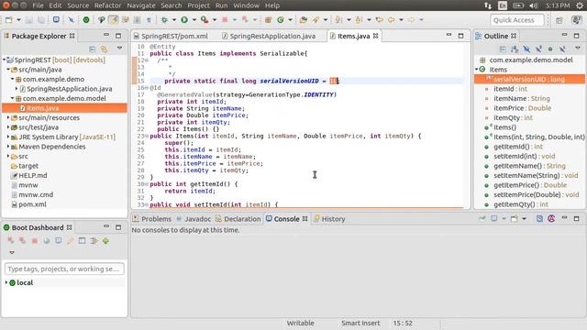Expand the Maven Dependencies node
Image resolution: width=587 pixels, height=330 pixels.
[8, 147]
